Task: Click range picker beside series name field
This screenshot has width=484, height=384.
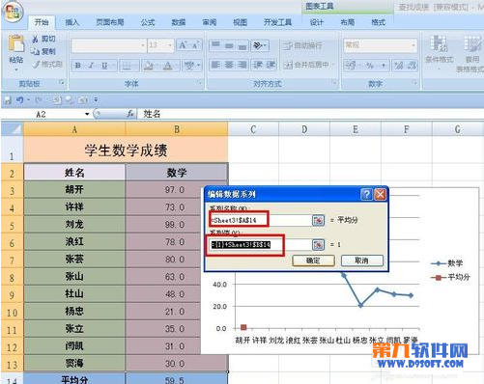Action: point(318,220)
